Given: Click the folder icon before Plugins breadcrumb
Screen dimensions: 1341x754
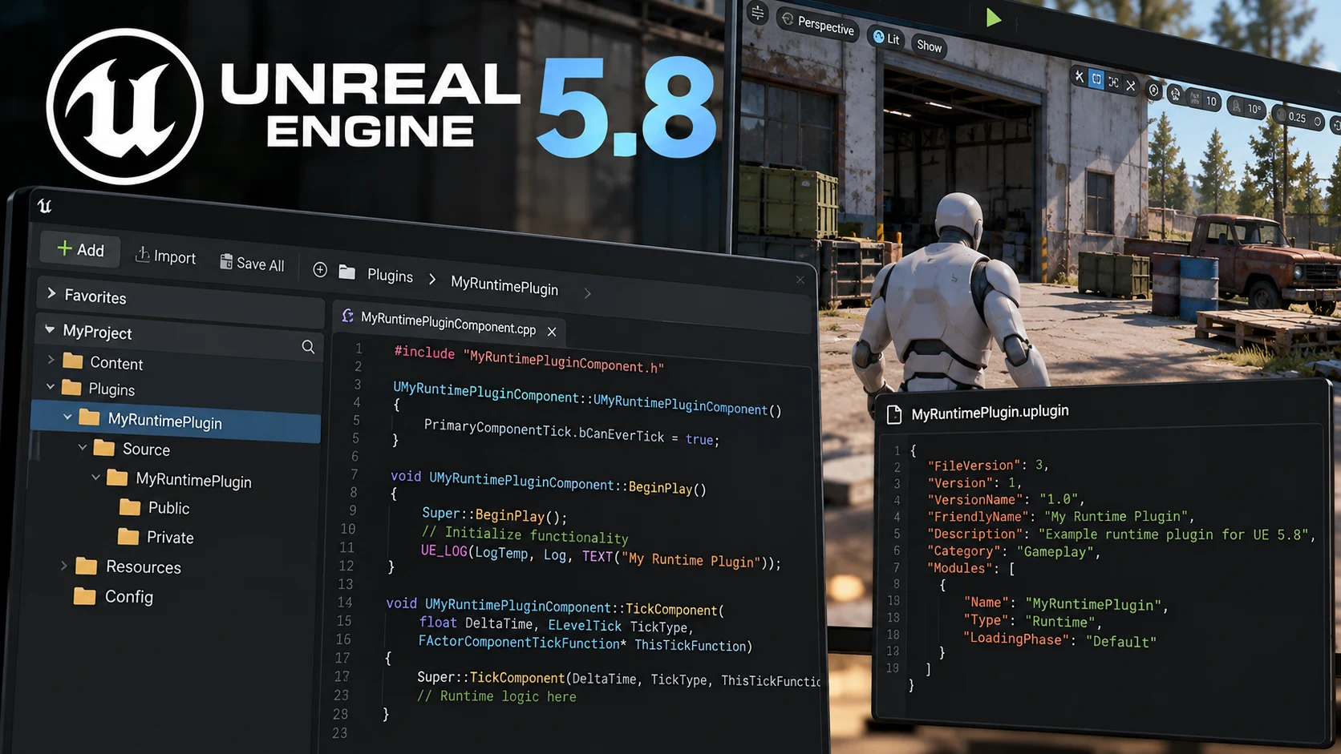Looking at the screenshot, I should (346, 272).
